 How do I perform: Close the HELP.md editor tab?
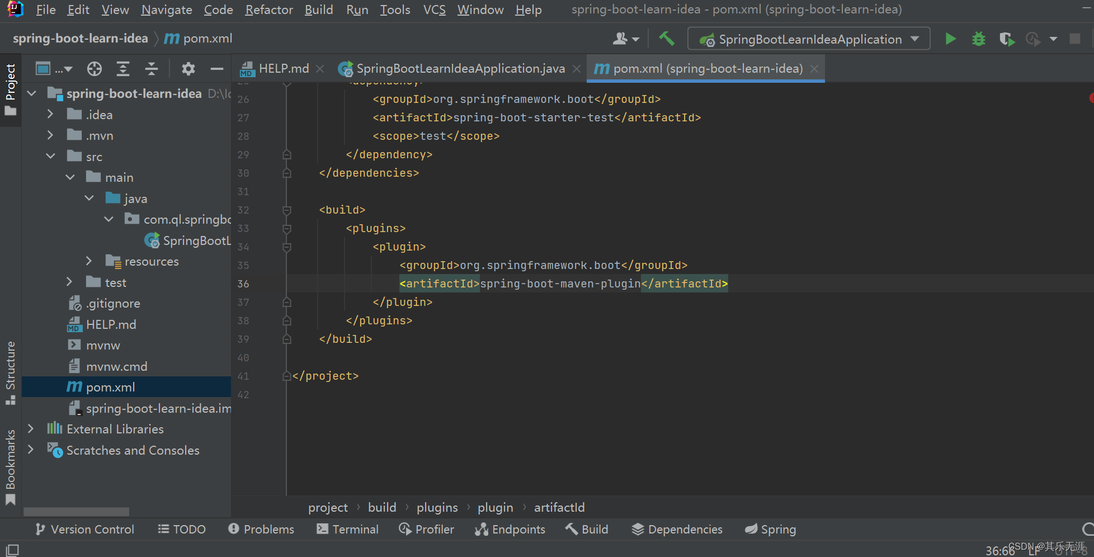[320, 69]
